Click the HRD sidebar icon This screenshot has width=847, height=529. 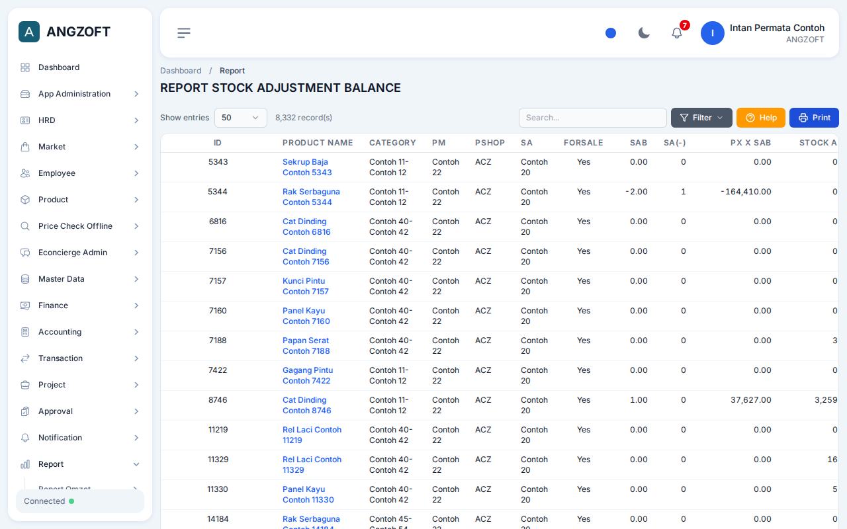pyautogui.click(x=25, y=120)
